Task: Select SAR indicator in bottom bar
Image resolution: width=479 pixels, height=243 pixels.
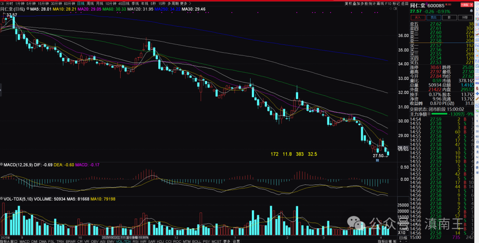Action: coord(152,241)
